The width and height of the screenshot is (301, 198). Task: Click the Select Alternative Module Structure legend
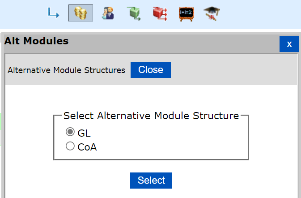151,116
